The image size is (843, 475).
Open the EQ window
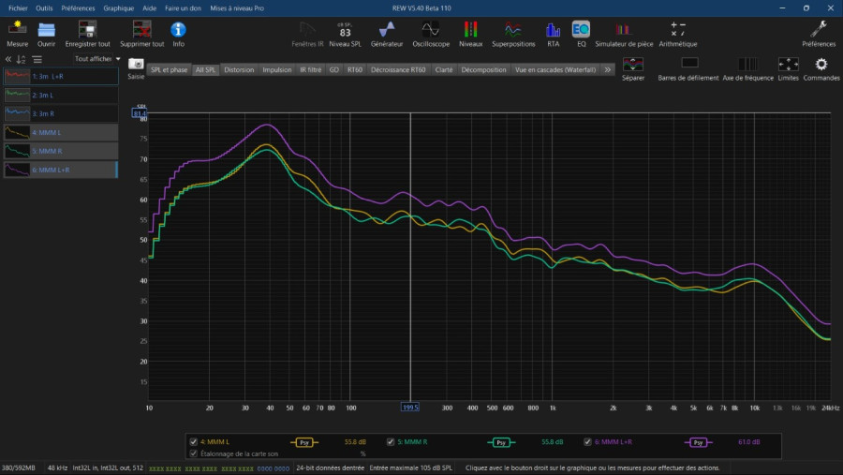[x=581, y=30]
